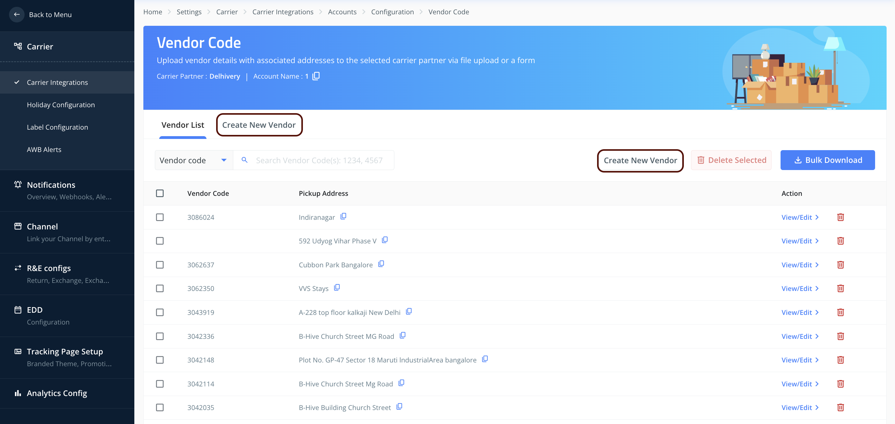Image resolution: width=895 pixels, height=424 pixels.
Task: Switch to the Create New Vendor tab
Action: click(x=259, y=125)
